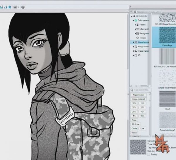Screen dimensions: 176x160
Task: Click the tree panel scroll-right arrow
Action: click(x=148, y=86)
